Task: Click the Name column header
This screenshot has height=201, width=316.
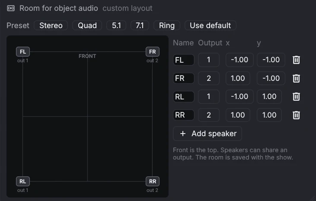Action: coord(183,43)
